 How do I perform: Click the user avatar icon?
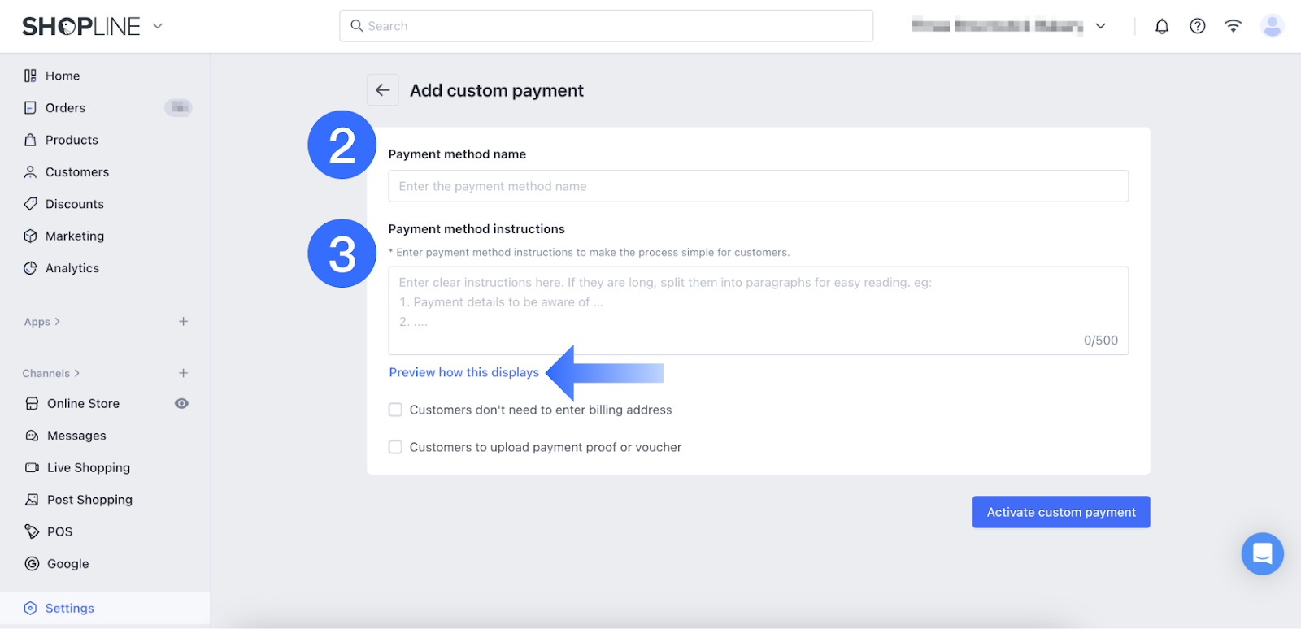tap(1272, 26)
